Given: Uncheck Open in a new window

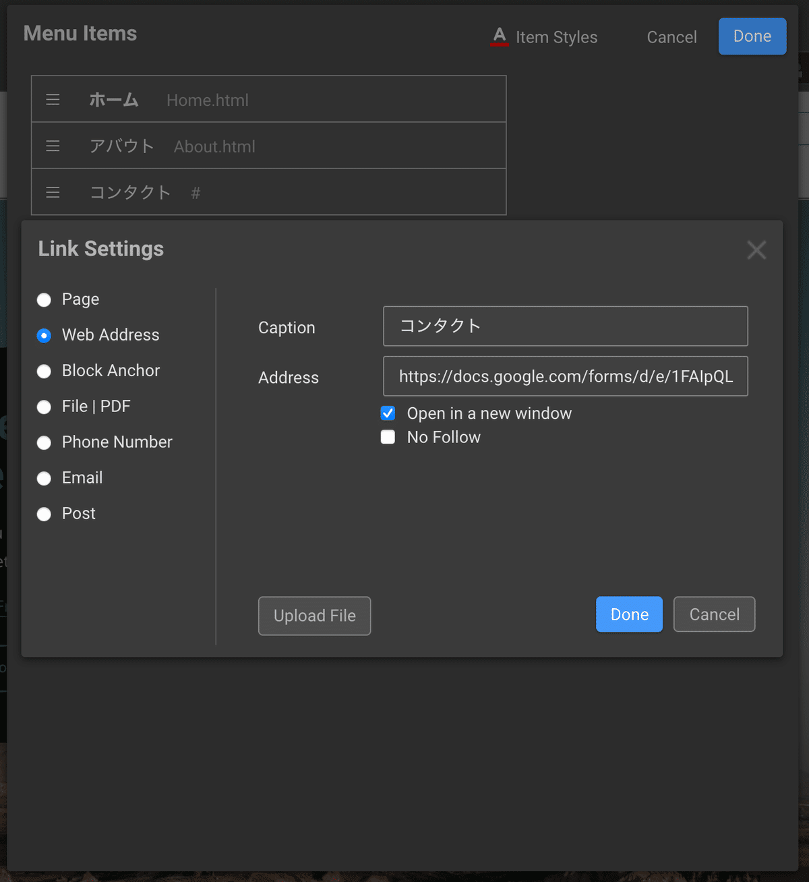Looking at the screenshot, I should pos(388,413).
